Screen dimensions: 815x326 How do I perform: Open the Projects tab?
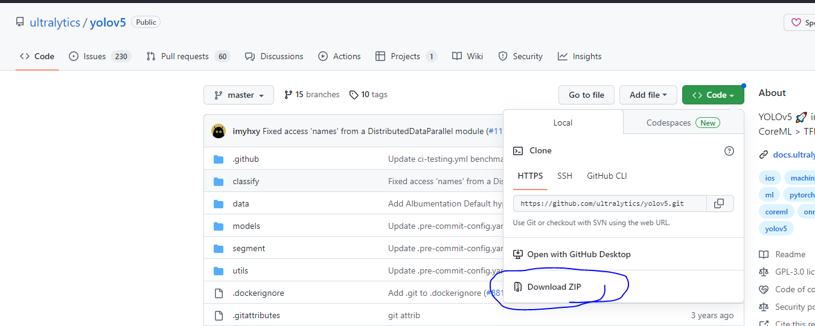pos(406,56)
